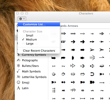Choose Customize List… from the menu

pos(39,24)
